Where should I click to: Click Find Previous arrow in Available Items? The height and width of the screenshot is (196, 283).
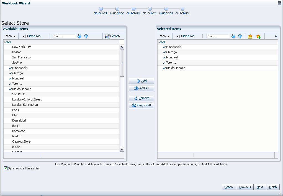(x=86, y=36)
